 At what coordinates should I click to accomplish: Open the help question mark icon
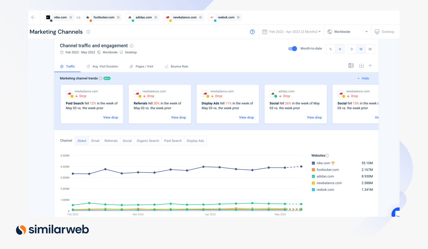point(252,32)
